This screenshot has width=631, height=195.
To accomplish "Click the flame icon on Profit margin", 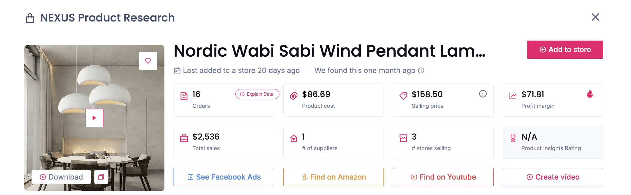I will point(590,94).
